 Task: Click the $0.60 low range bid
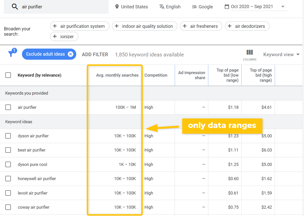(233, 179)
